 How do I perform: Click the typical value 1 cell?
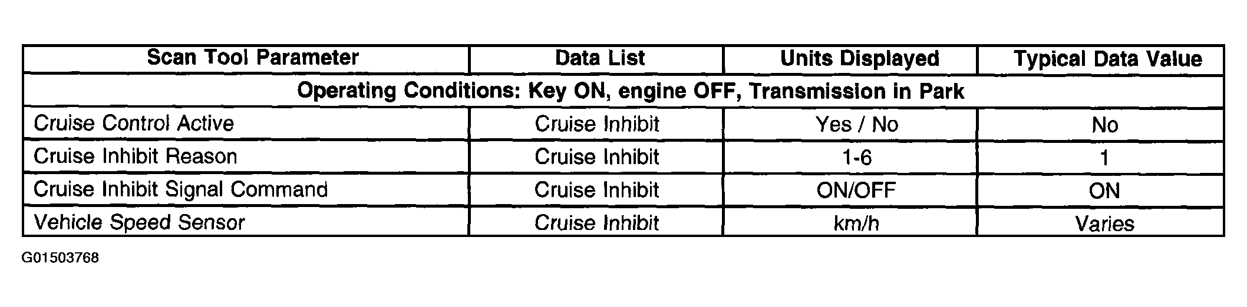1104,158
